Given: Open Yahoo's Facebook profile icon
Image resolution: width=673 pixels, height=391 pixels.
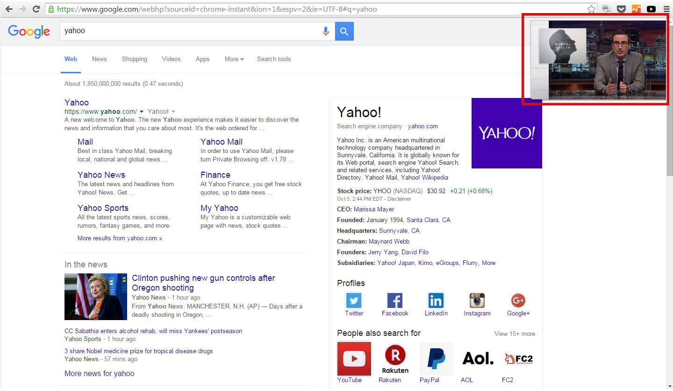Looking at the screenshot, I should click(395, 300).
